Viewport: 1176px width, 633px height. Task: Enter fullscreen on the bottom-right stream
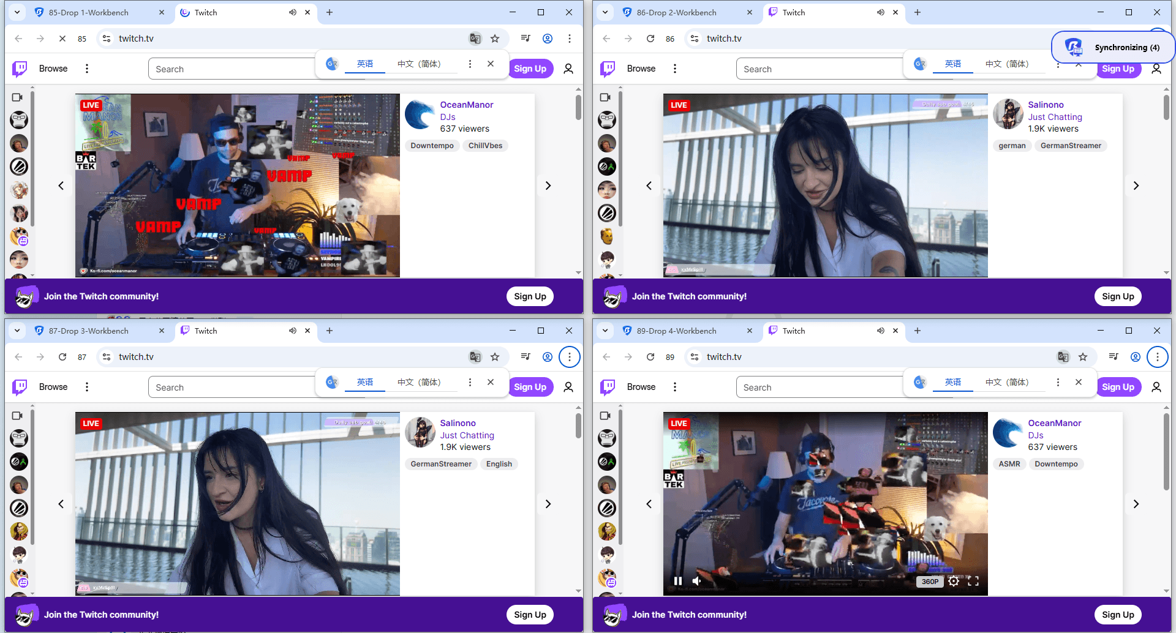(974, 581)
